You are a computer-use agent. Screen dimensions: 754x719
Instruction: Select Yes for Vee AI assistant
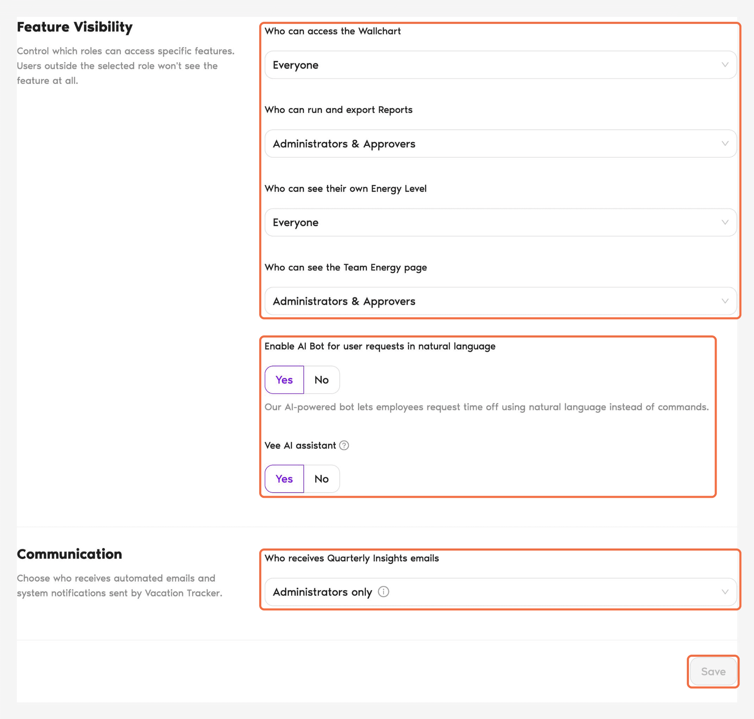tap(284, 479)
